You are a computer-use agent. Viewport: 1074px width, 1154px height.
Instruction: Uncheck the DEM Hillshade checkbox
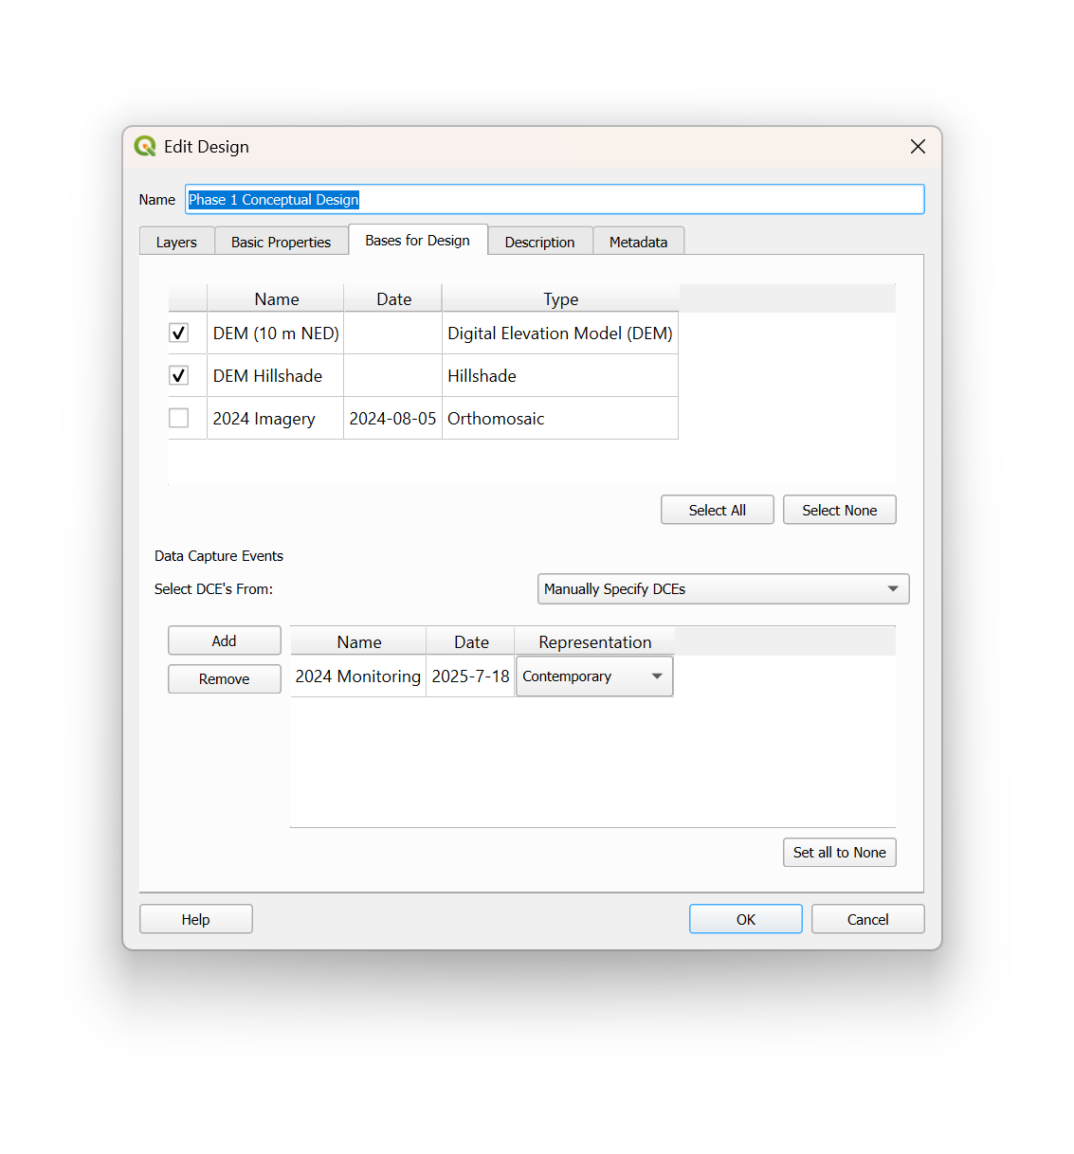coord(178,375)
